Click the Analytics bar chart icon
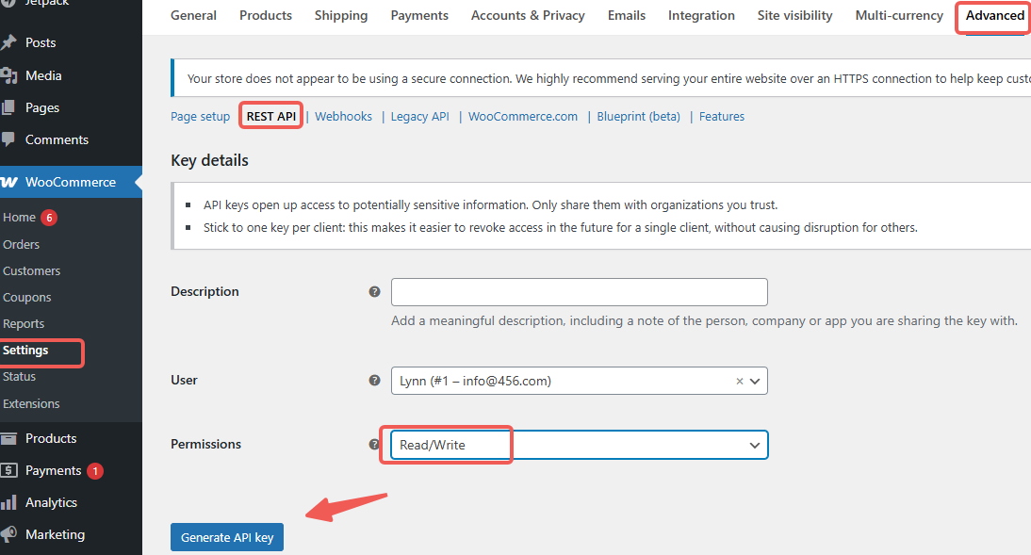 tap(8, 502)
